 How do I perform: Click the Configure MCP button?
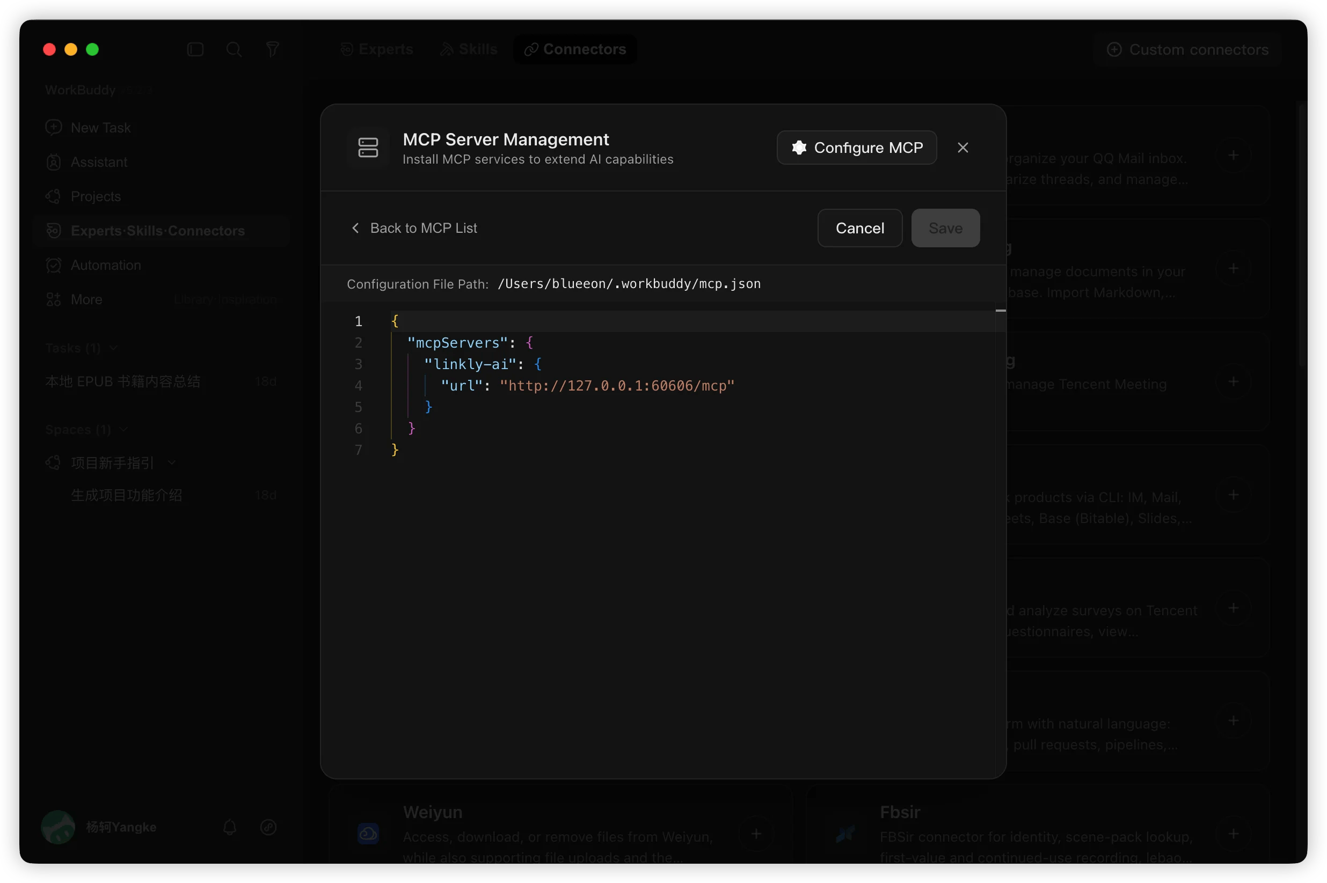[x=857, y=148]
